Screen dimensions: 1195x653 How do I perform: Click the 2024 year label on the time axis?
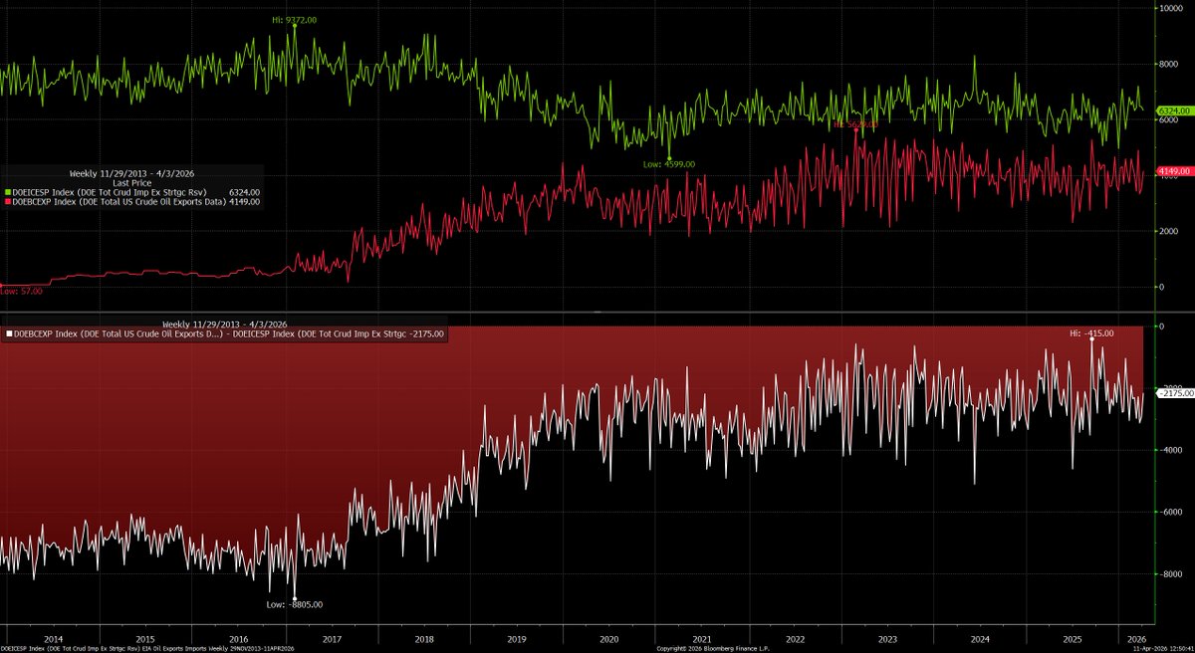pyautogui.click(x=981, y=638)
